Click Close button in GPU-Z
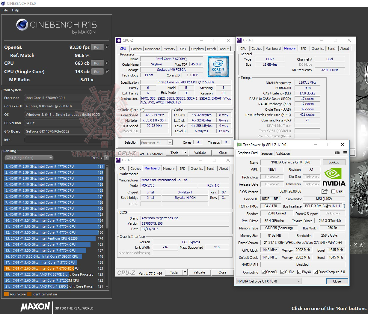368x314 pixels. coord(337,281)
